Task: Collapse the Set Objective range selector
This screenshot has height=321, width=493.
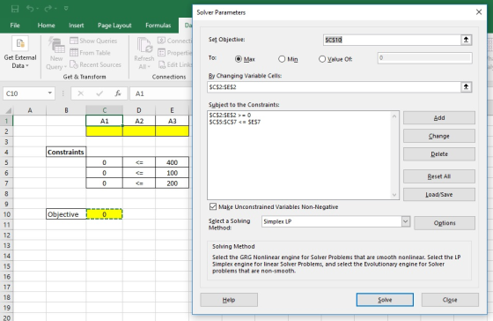Action: pyautogui.click(x=466, y=40)
